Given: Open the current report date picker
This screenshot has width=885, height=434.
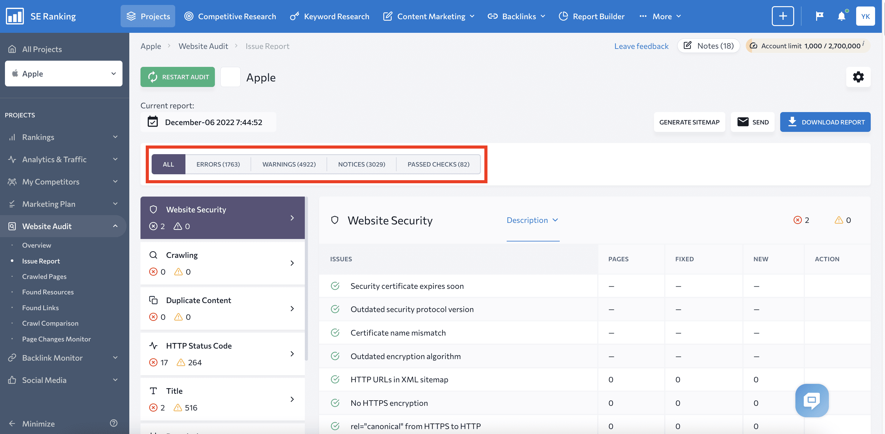Looking at the screenshot, I should (208, 122).
